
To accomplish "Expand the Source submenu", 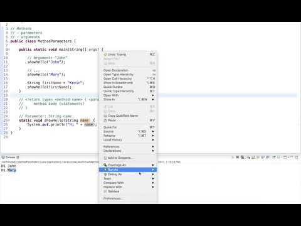I will (x=128, y=131).
